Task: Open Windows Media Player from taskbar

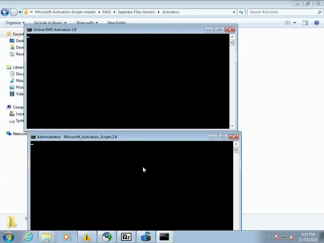Action: pyautogui.click(x=66, y=237)
